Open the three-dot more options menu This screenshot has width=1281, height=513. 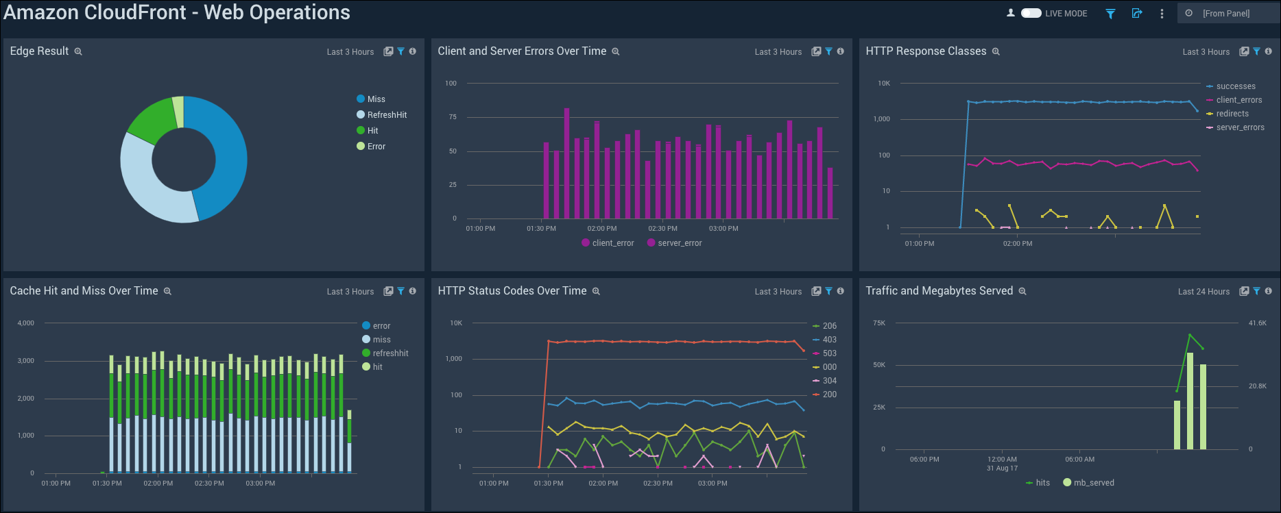point(1162,14)
